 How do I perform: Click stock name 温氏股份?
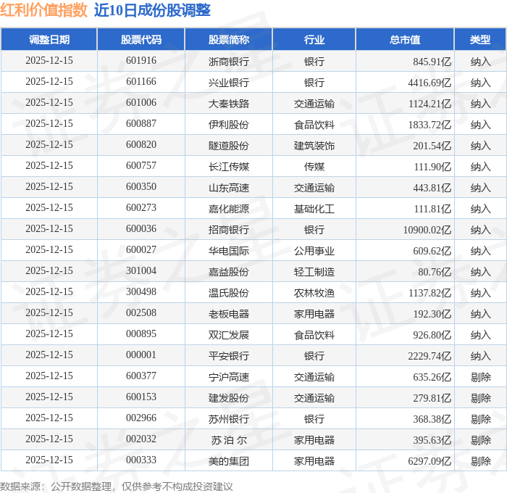[x=229, y=293]
